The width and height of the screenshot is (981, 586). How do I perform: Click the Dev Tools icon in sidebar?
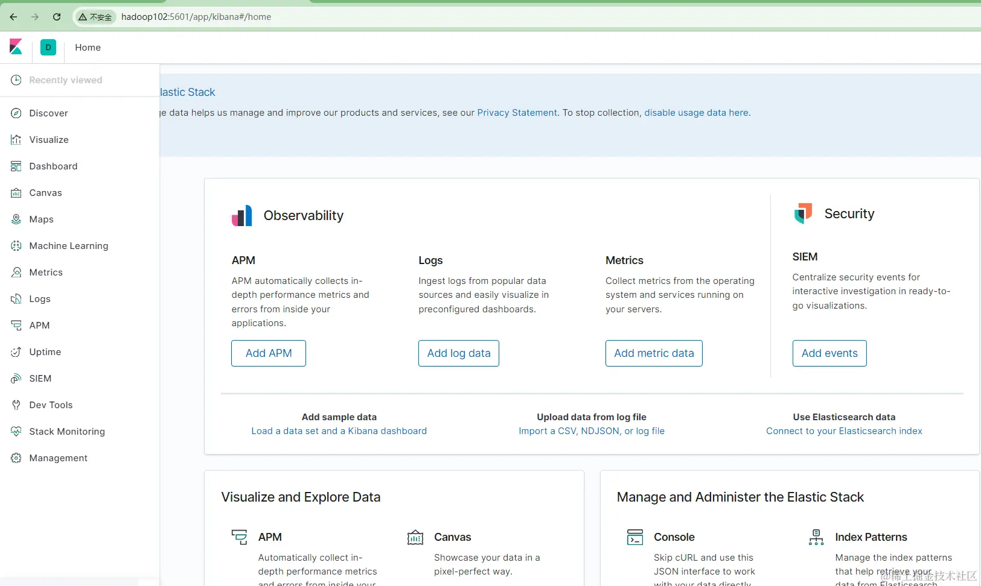[16, 405]
